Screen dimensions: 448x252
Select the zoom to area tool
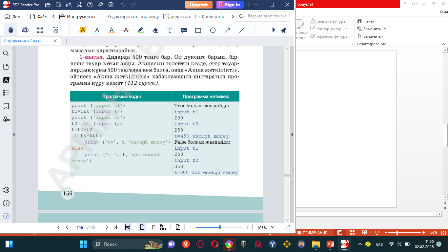tap(55, 30)
